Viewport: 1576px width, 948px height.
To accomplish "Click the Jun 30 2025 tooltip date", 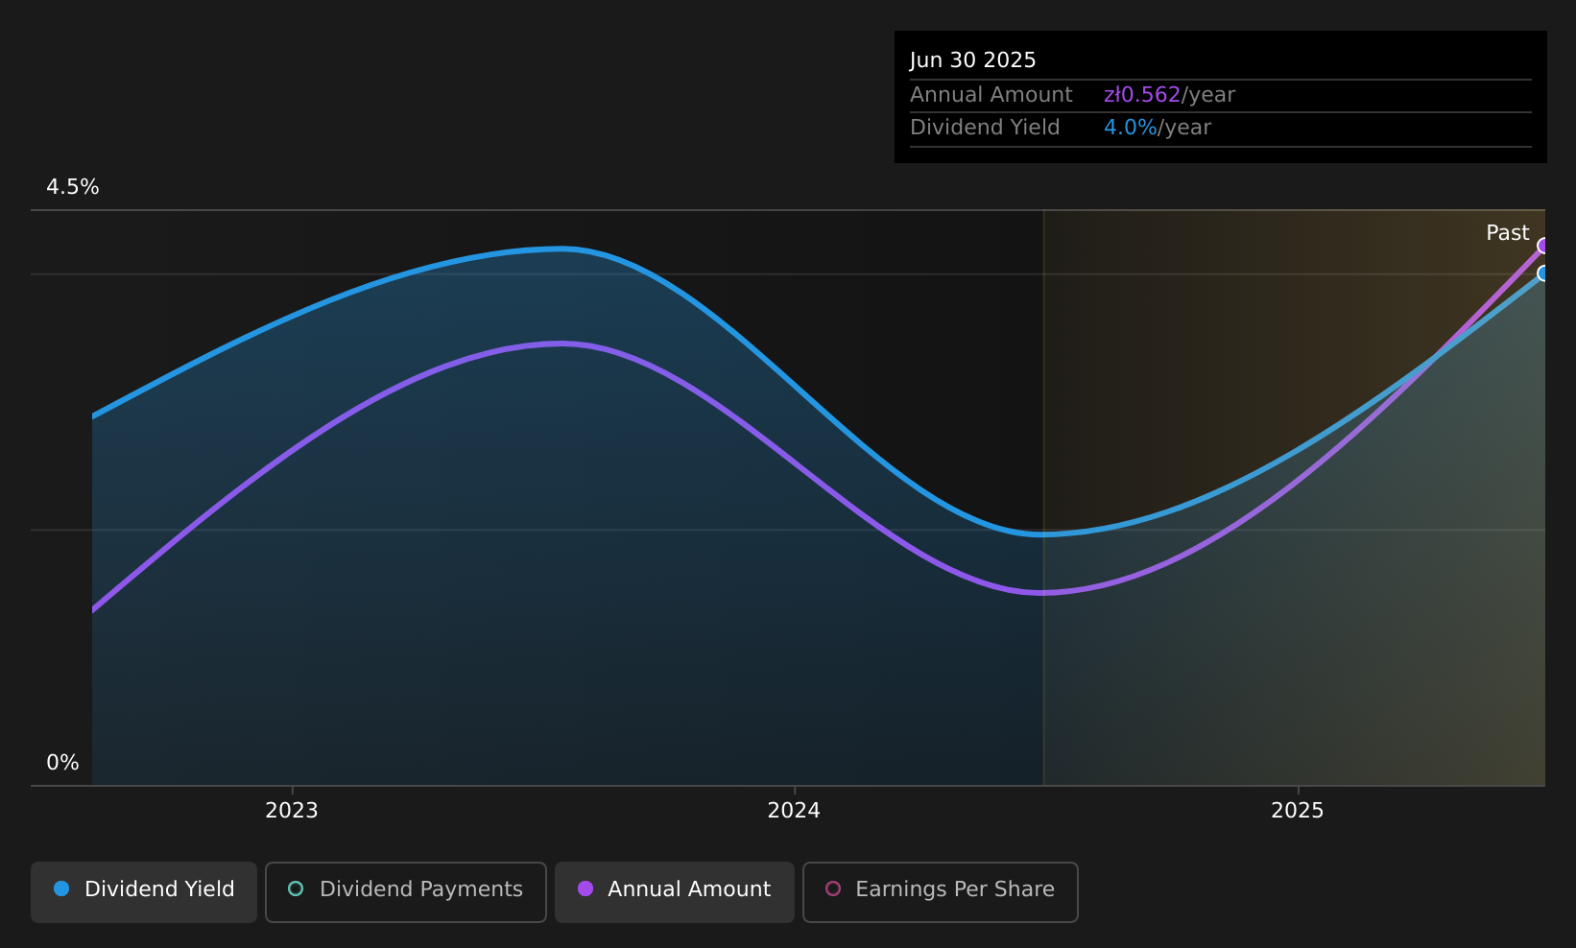I will point(973,60).
